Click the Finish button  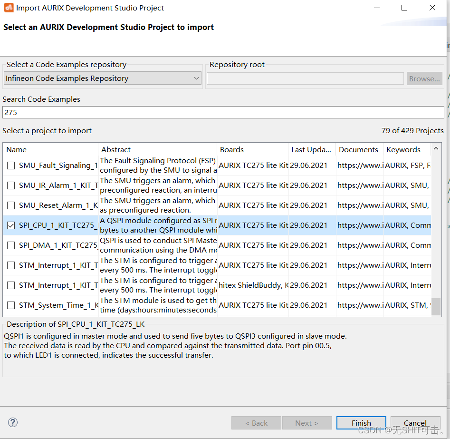tap(361, 423)
